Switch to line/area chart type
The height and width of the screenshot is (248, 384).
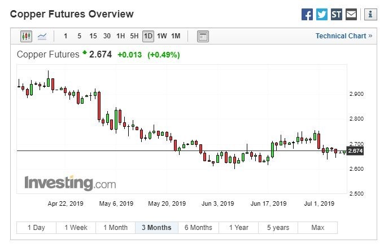(x=42, y=37)
